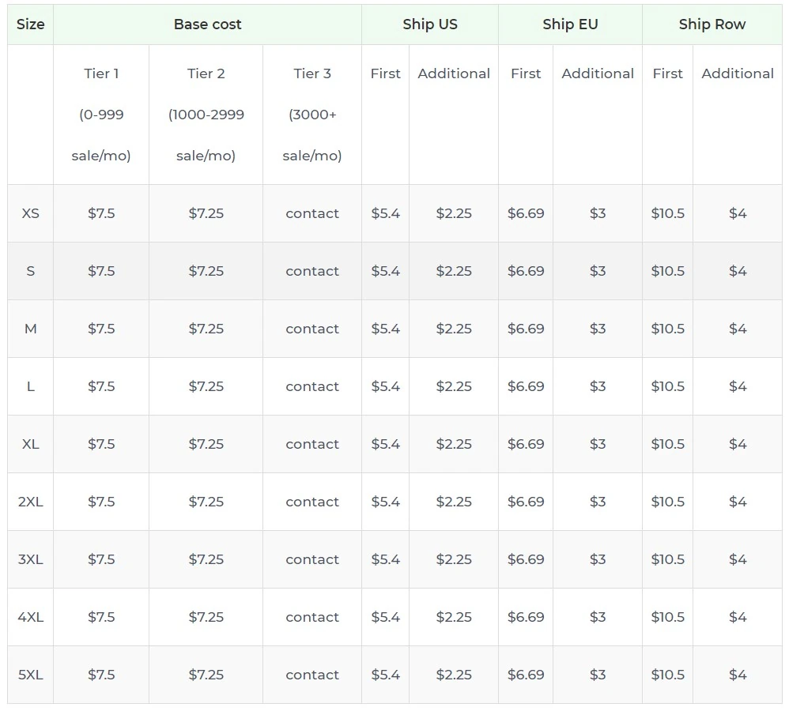The width and height of the screenshot is (789, 711).
Task: Click the Ship US column header
Action: (x=429, y=24)
